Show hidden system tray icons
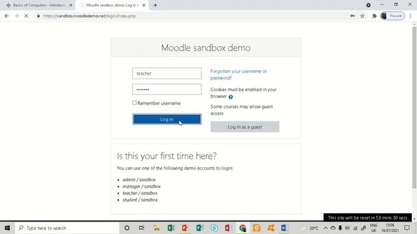417x234 pixels. coord(326,228)
